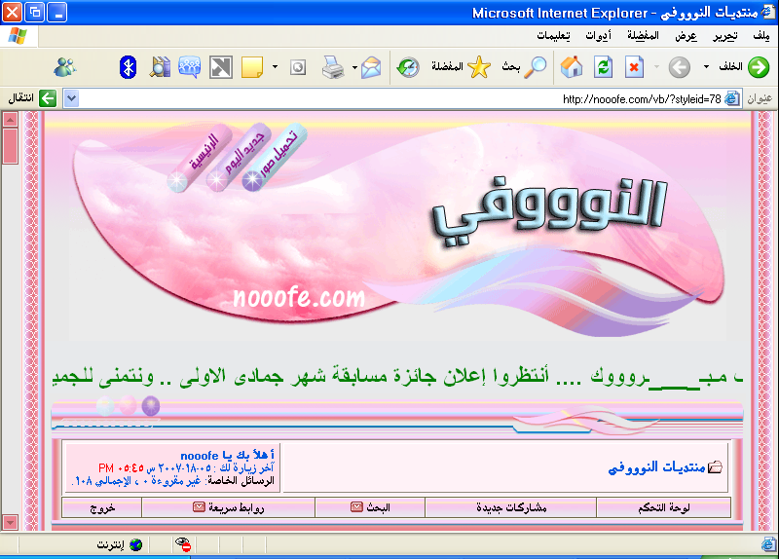Open the address bar dropdown arrow
This screenshot has width=779, height=559.
(70, 98)
